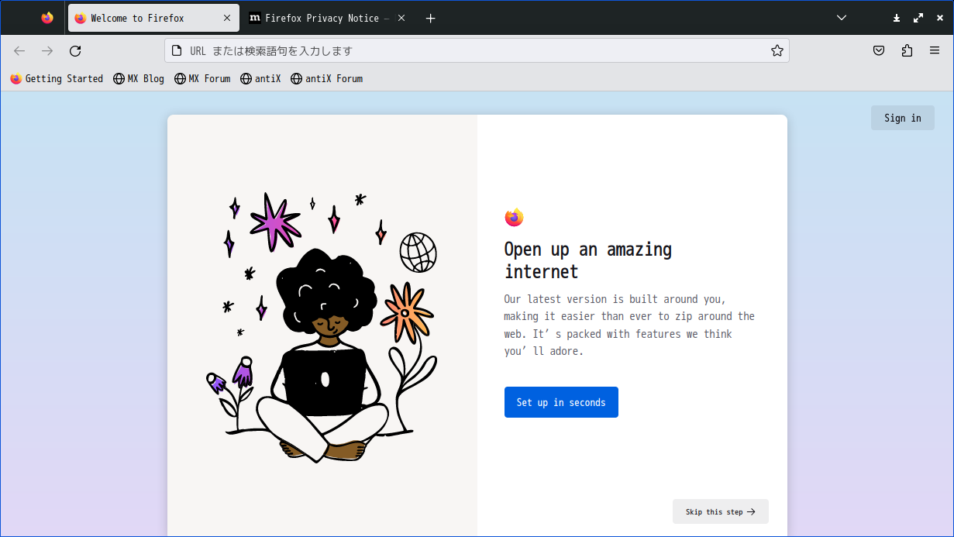The width and height of the screenshot is (954, 537).
Task: Focus the URL address bar field
Action: pyautogui.click(x=477, y=50)
